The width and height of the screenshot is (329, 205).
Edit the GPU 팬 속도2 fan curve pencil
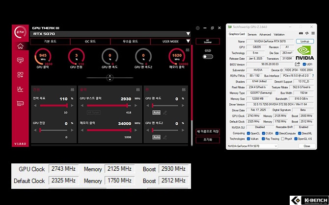click(165, 137)
